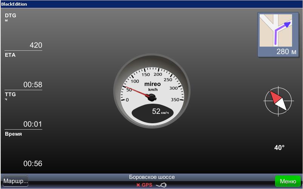This screenshot has width=303, height=189.
Task: Click the next-turn arrow map icon
Action: point(277,30)
